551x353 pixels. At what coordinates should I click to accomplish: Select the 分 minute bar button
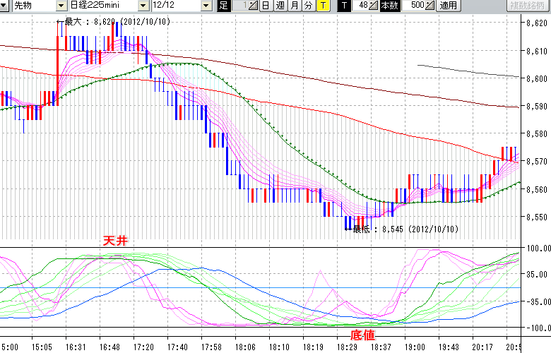pos(309,6)
